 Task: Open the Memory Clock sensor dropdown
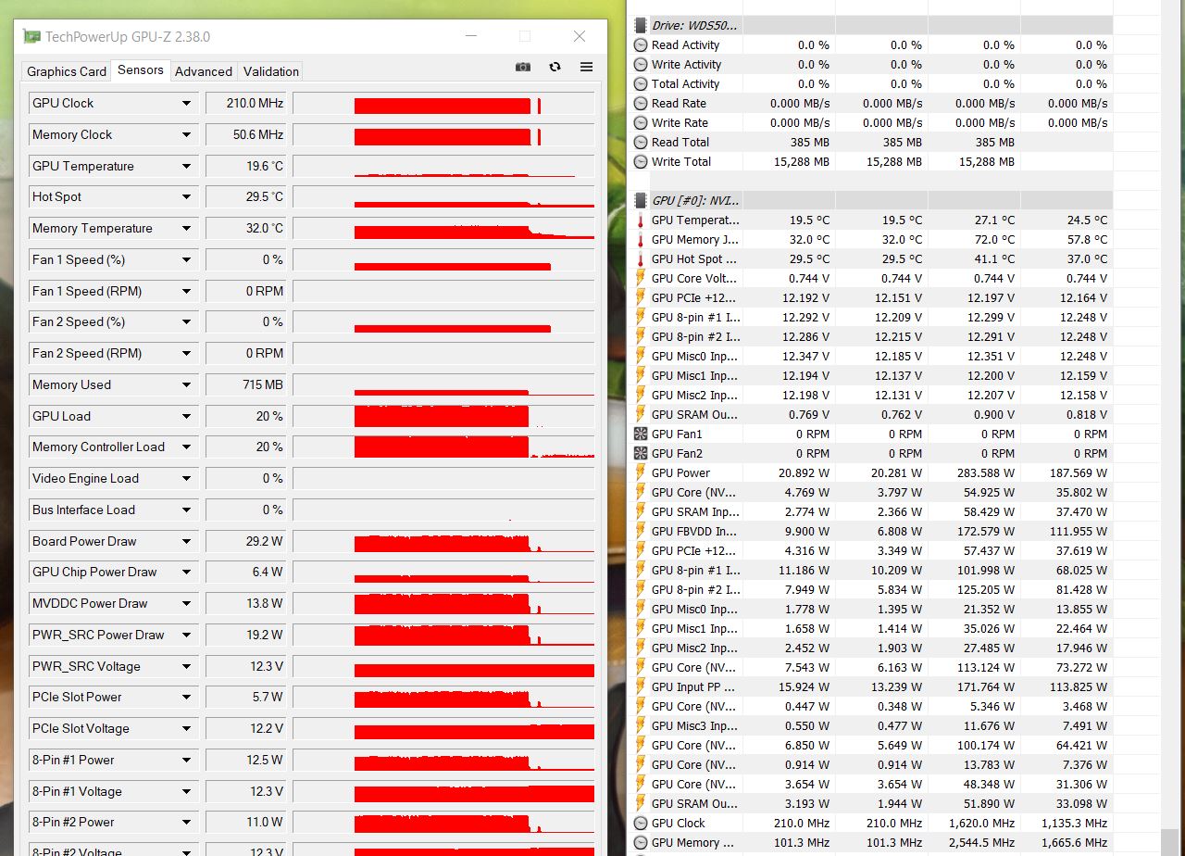(x=186, y=135)
